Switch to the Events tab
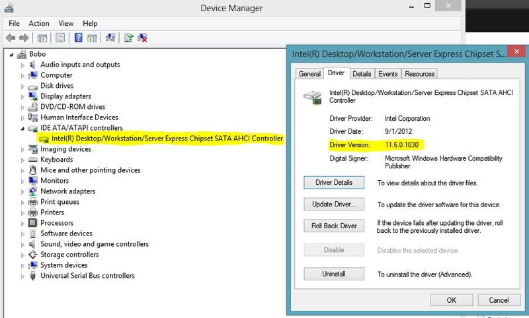The height and width of the screenshot is (318, 529). pyautogui.click(x=388, y=74)
